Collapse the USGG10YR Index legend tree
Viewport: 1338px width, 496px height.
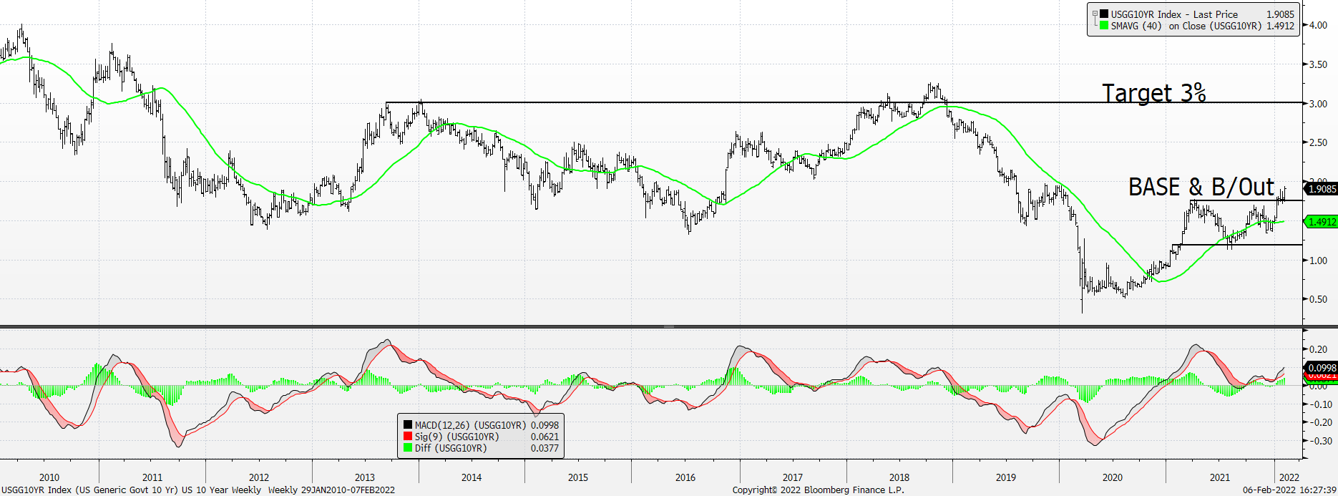pos(1095,14)
